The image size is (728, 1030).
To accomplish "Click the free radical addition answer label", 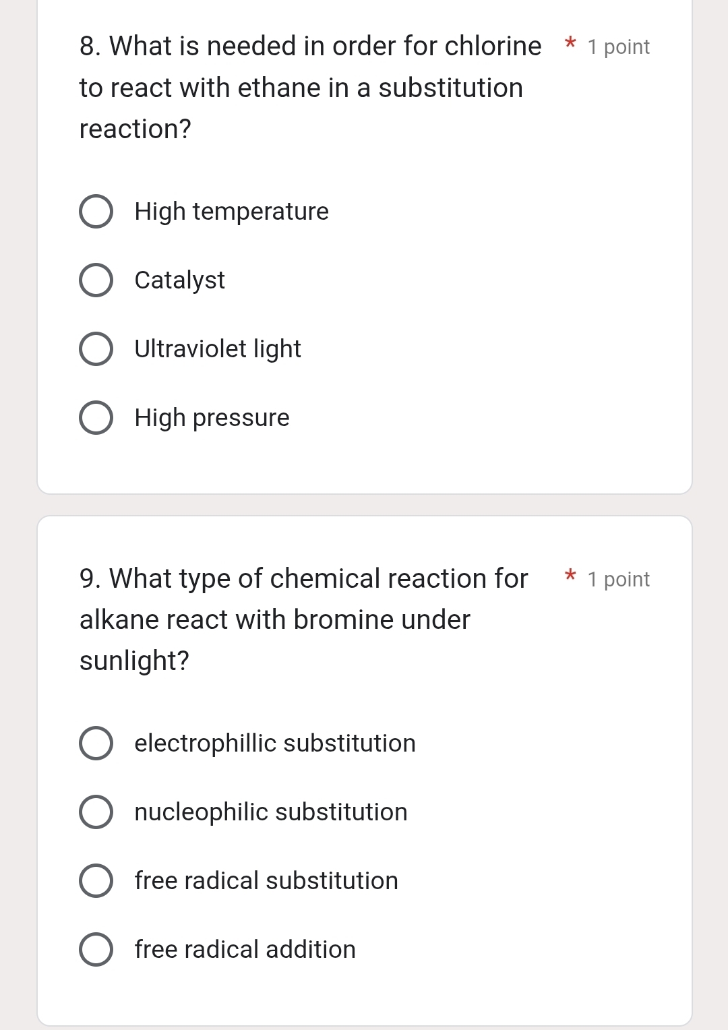I will point(245,950).
